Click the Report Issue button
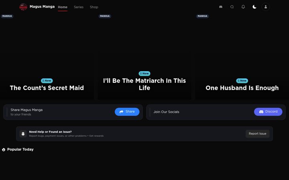Image resolution: width=289 pixels, height=180 pixels. click(x=257, y=134)
